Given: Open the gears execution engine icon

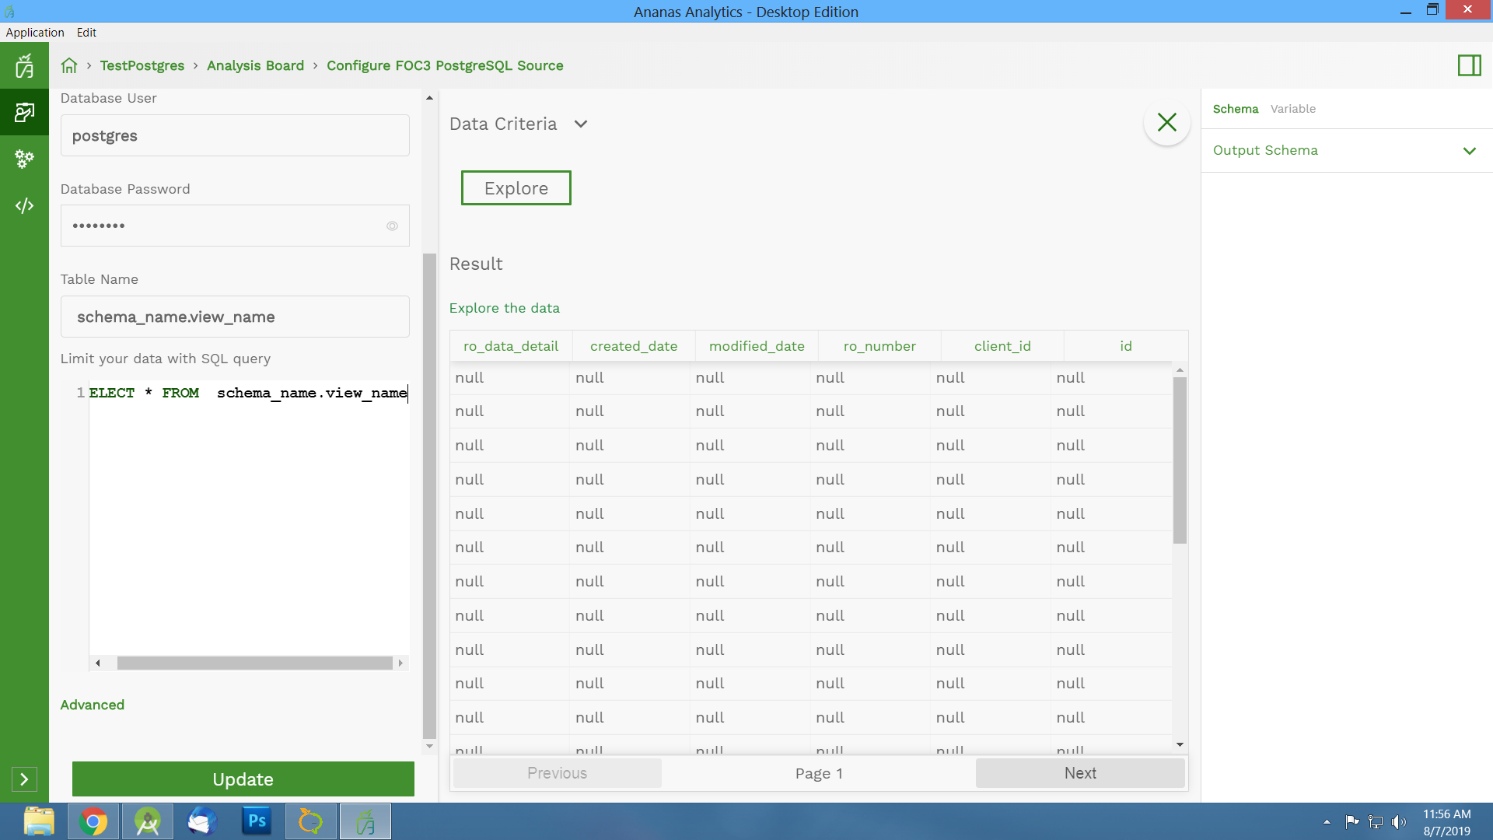Looking at the screenshot, I should tap(24, 159).
